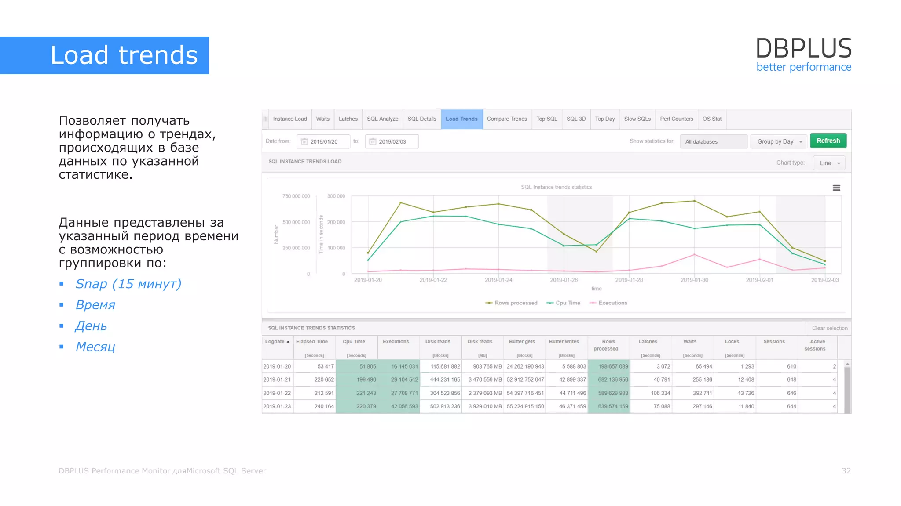901x506 pixels.
Task: Click Sessions column header
Action: tap(776, 347)
